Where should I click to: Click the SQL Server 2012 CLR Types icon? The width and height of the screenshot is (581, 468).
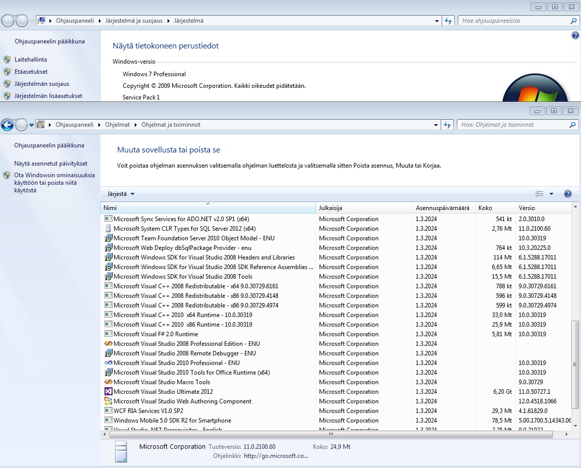108,229
